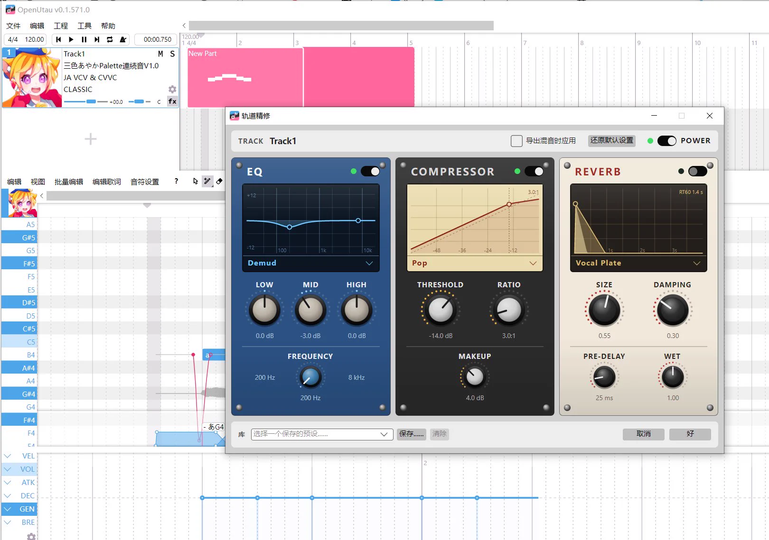Screen dimensions: 769x540
Task: Jump playback to the start
Action: tap(58, 39)
